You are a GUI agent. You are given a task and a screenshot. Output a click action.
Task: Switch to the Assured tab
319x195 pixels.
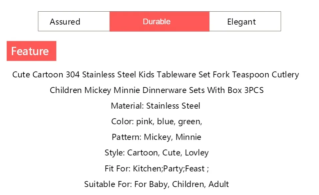coord(74,21)
